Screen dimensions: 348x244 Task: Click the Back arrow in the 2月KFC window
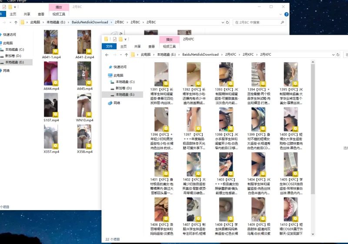click(107, 55)
